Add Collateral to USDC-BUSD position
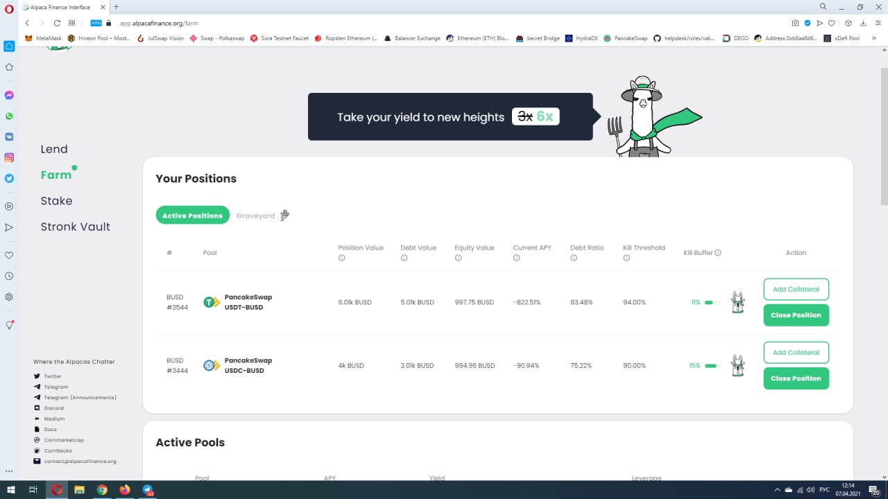The image size is (888, 499). coord(796,352)
